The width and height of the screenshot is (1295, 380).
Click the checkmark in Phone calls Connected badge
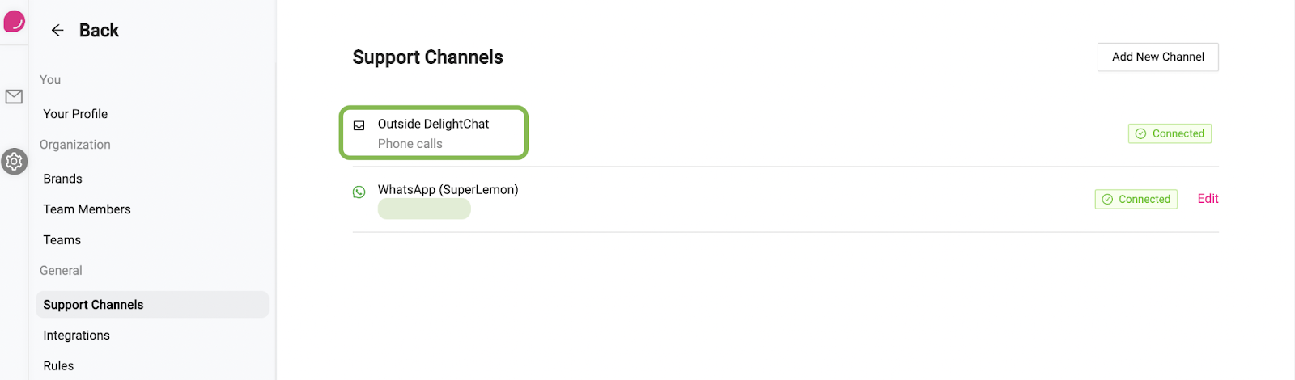pos(1140,134)
